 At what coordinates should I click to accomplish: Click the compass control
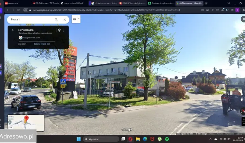[243, 111]
